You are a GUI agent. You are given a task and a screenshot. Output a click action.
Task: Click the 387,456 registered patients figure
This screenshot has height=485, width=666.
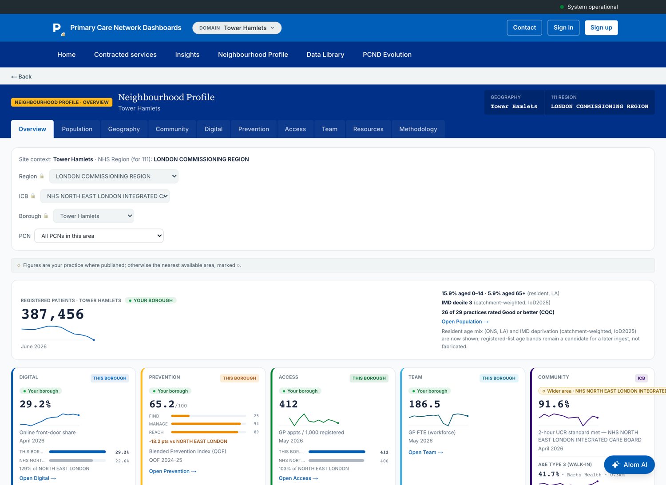point(53,314)
